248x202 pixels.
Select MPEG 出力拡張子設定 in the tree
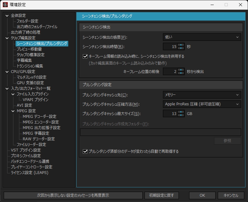[42, 128]
